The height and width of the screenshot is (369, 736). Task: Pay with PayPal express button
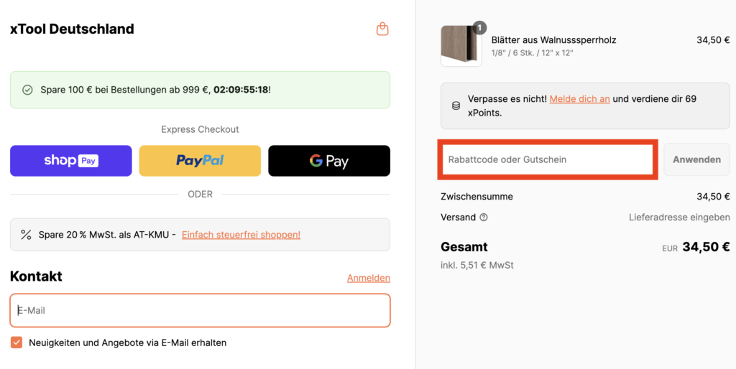(200, 161)
